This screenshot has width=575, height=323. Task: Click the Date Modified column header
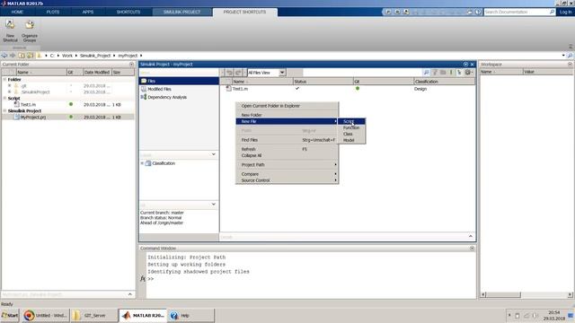(97, 72)
